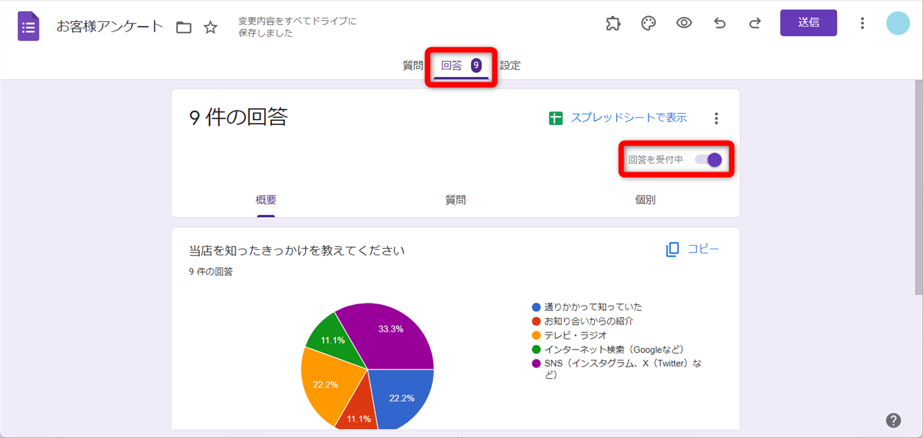This screenshot has height=438, width=923.
Task: Click the account profile avatar
Action: pyautogui.click(x=898, y=23)
